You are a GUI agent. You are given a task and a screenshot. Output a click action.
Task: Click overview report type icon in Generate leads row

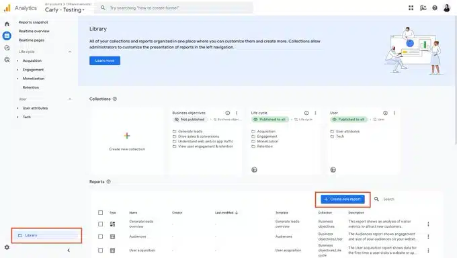[112, 224]
